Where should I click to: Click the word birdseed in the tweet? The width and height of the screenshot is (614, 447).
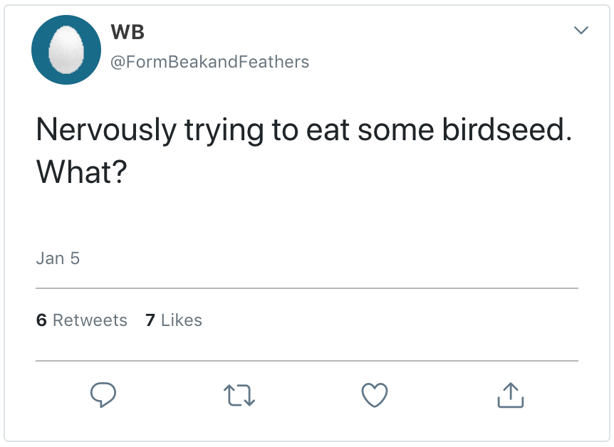498,130
